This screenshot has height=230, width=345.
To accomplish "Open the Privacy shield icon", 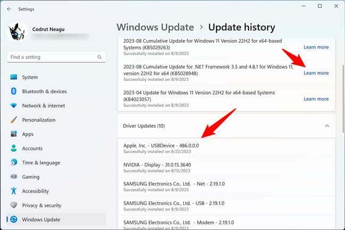I will tap(14, 205).
